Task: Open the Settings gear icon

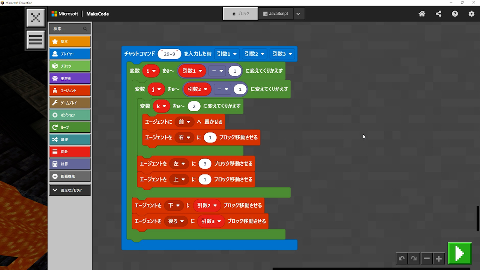Action: coord(471,14)
